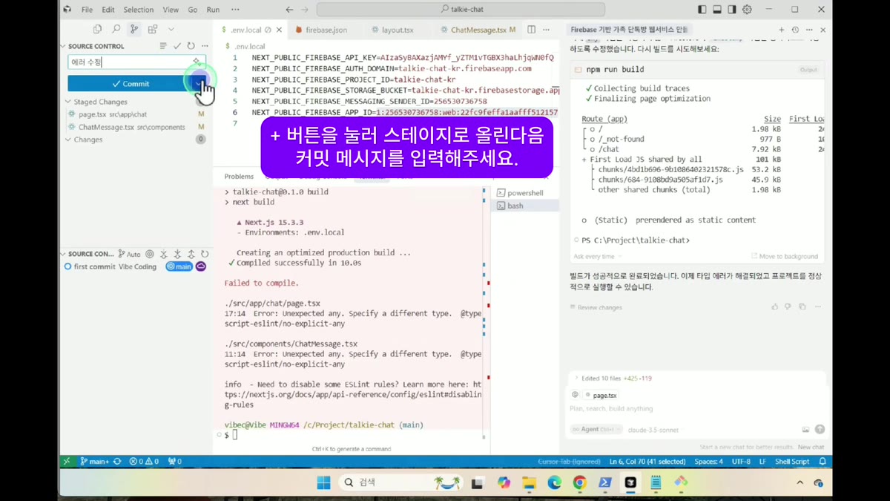890x501 pixels.
Task: Open the Agent mode dropdown
Action: (596, 430)
